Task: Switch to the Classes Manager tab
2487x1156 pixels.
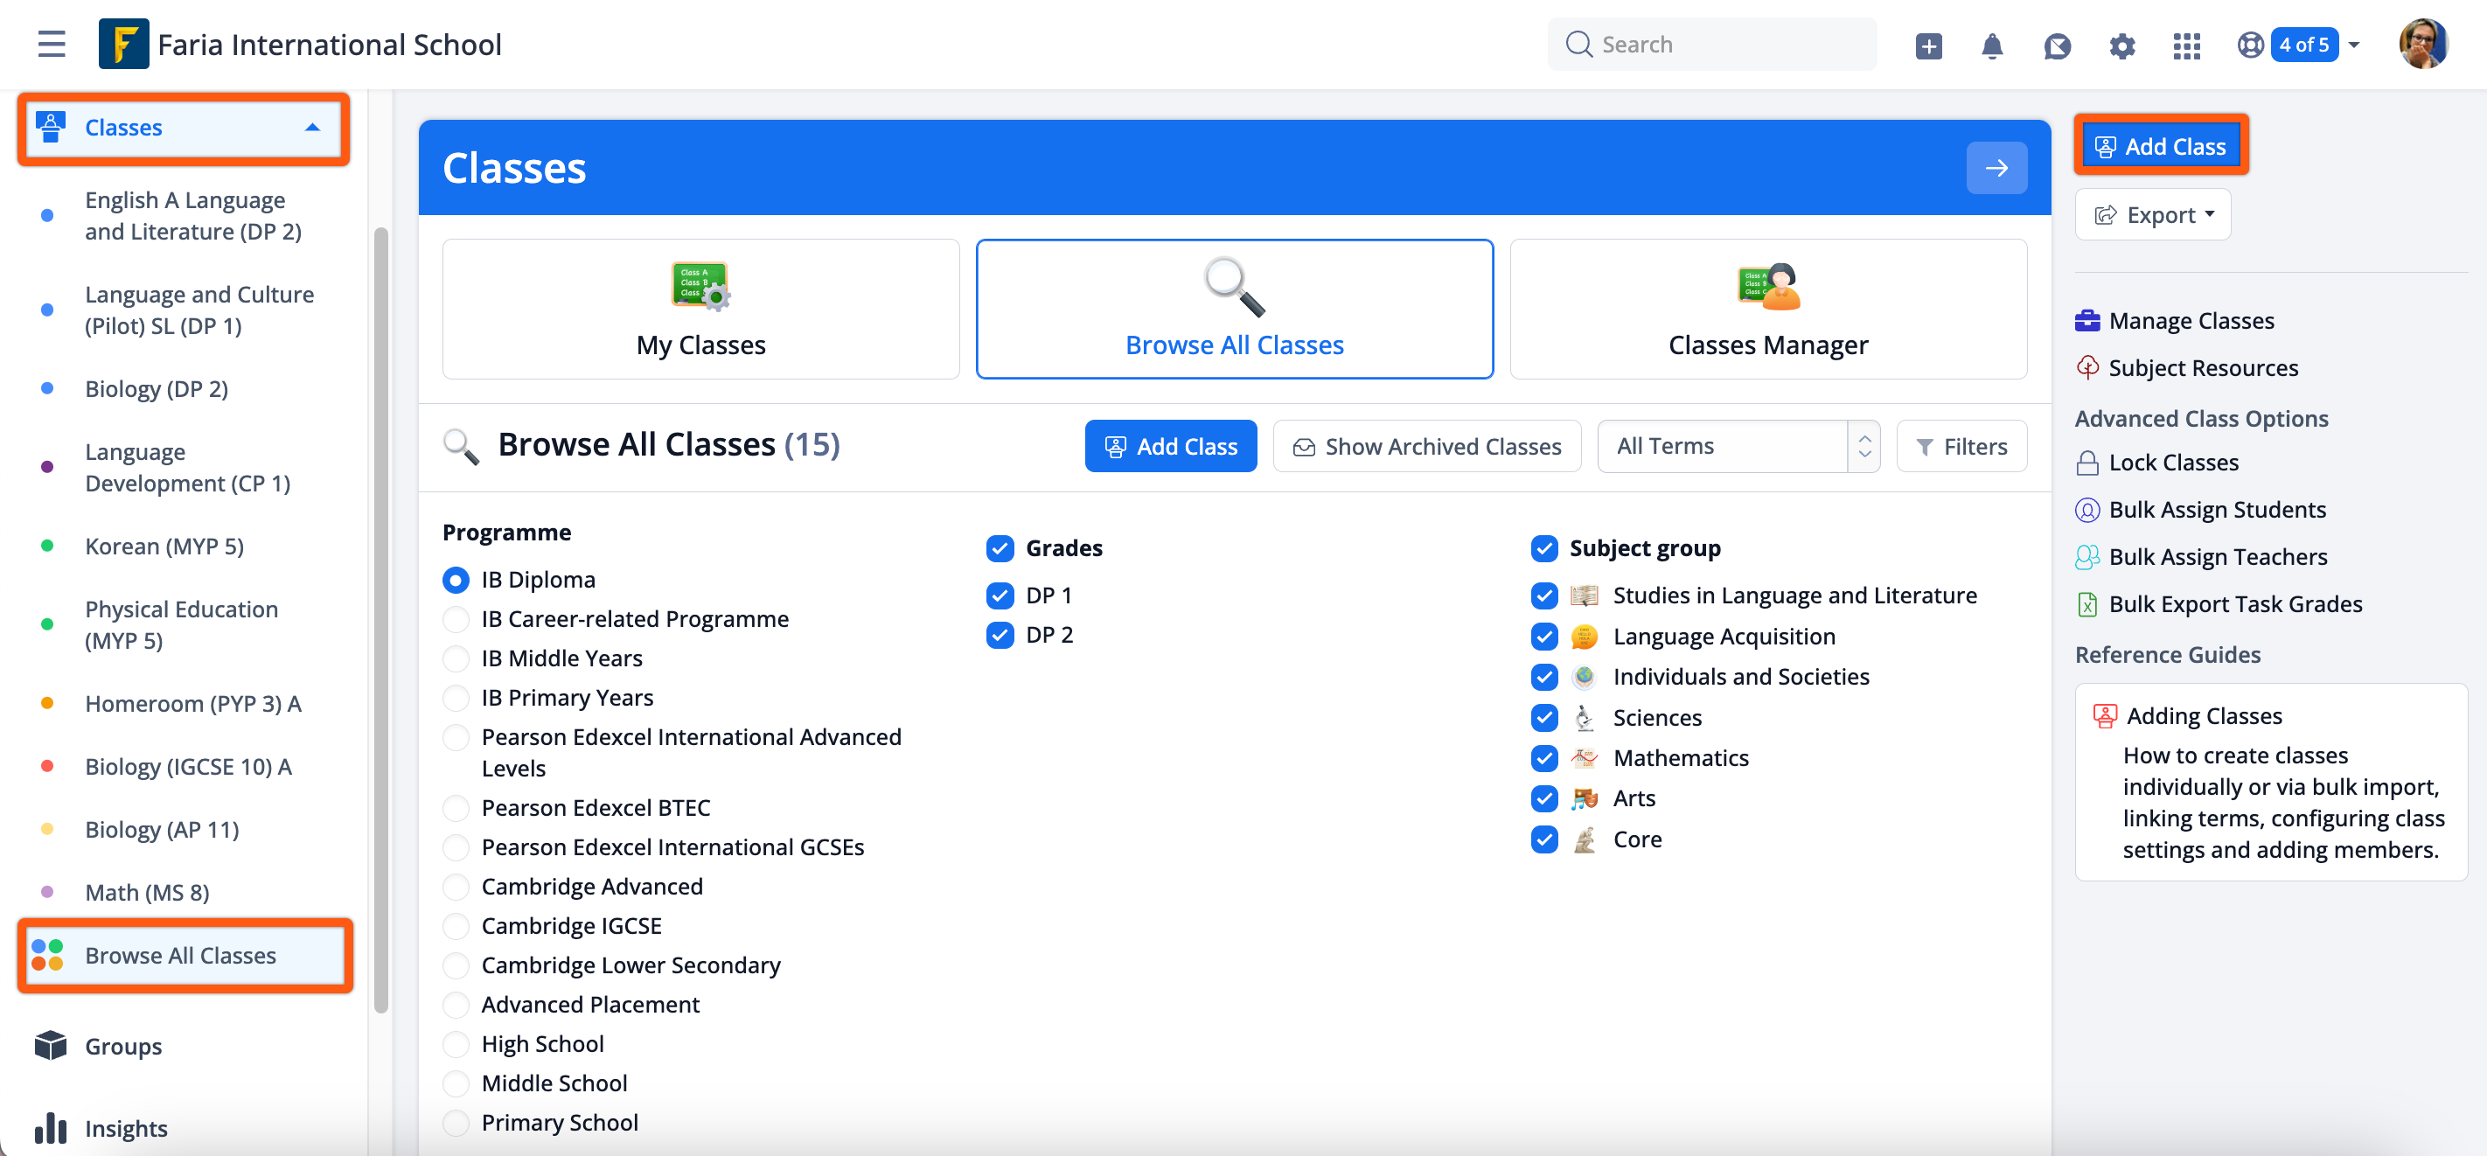Action: [x=1767, y=309]
